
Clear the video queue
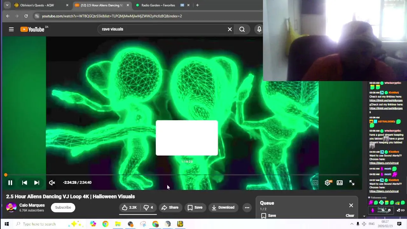pos(350,216)
